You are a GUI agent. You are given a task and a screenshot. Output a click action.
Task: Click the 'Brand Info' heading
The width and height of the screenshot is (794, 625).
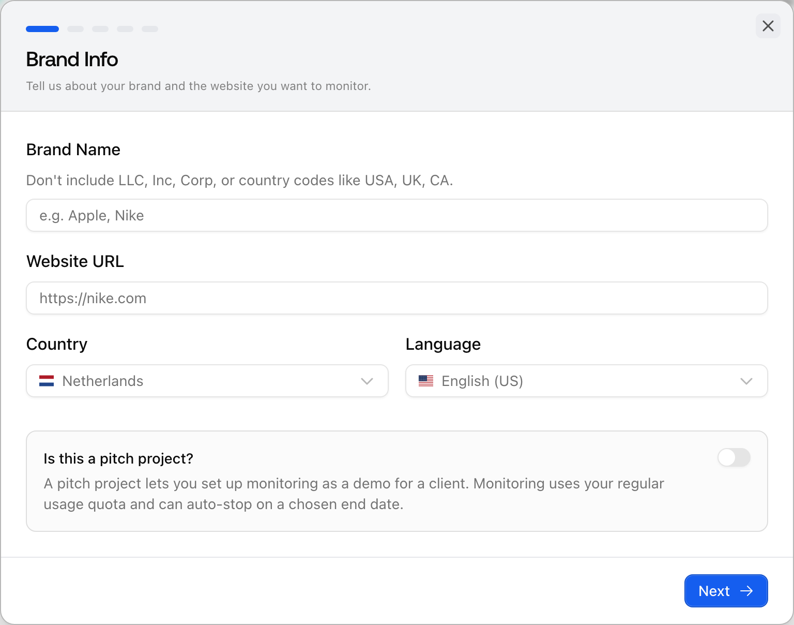point(72,59)
